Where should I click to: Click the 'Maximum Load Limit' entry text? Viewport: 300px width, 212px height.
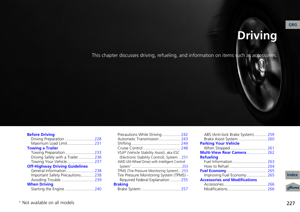click(x=49, y=143)
